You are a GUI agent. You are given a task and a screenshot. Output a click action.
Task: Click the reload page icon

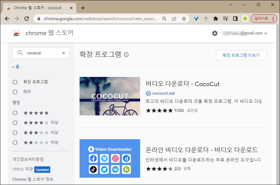[x=26, y=18]
